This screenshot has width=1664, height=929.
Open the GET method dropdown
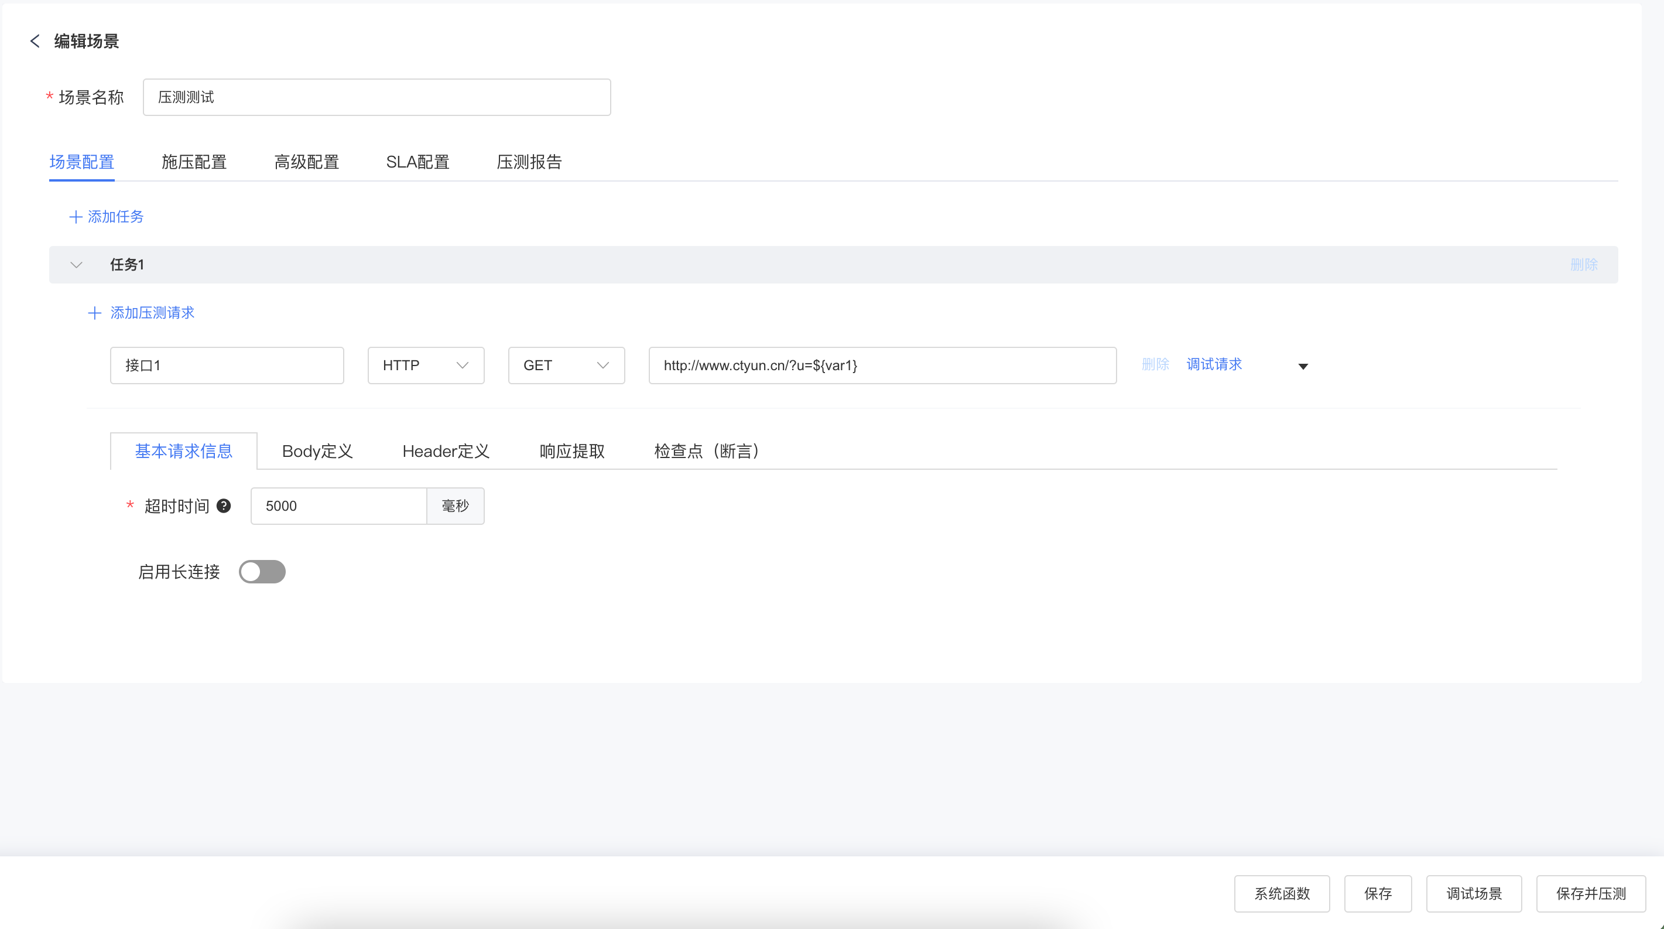[566, 366]
